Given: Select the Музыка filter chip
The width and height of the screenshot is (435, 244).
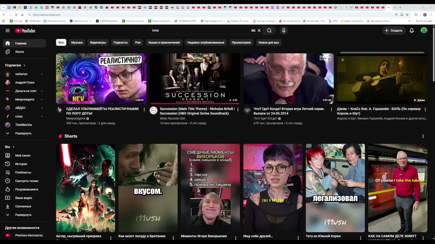Looking at the screenshot, I should (x=77, y=43).
